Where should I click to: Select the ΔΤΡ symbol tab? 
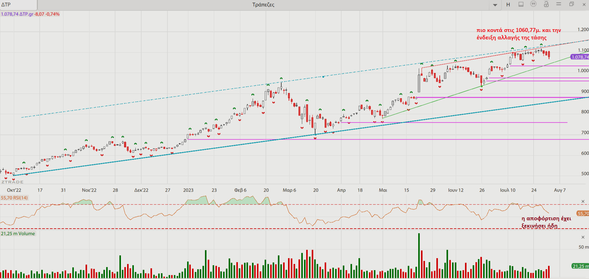pyautogui.click(x=18, y=5)
